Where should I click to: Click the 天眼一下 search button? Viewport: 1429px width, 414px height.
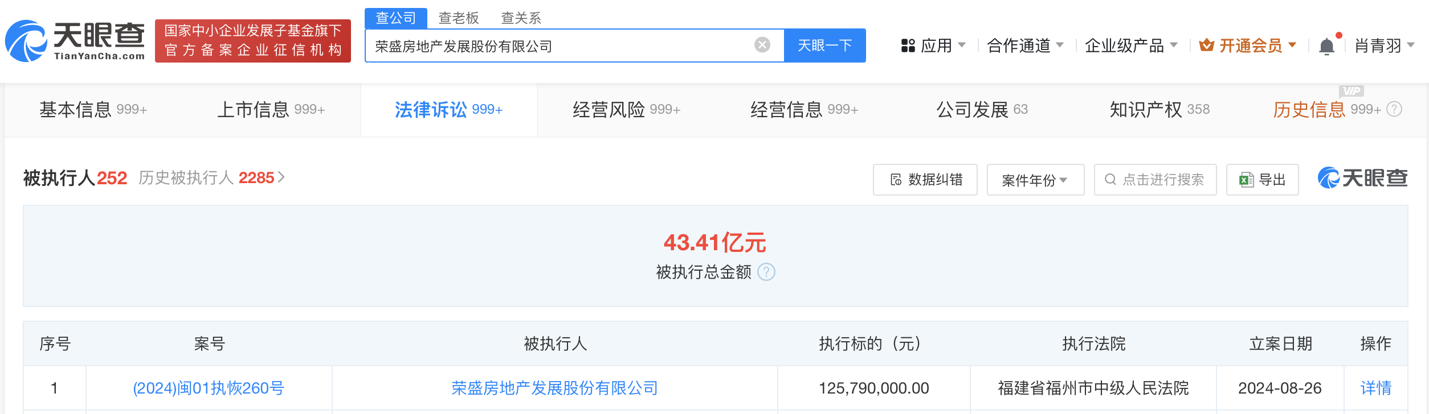(x=824, y=45)
